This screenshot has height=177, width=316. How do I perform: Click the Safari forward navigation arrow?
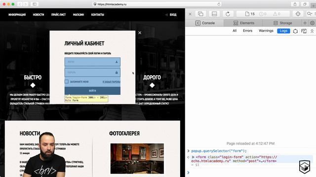pos(26,4)
